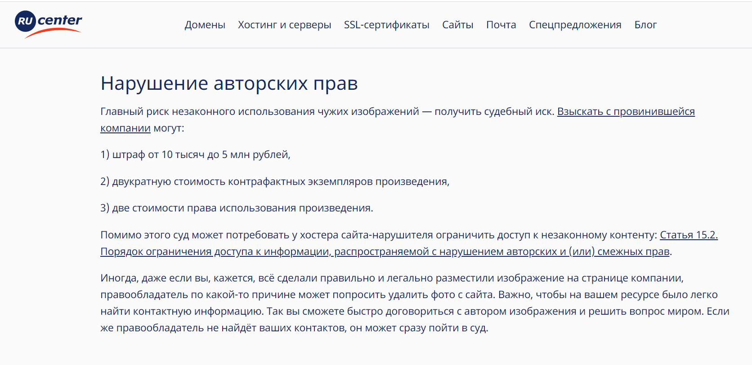Go to SSL-сертификаты section
The height and width of the screenshot is (365, 752).
[386, 25]
